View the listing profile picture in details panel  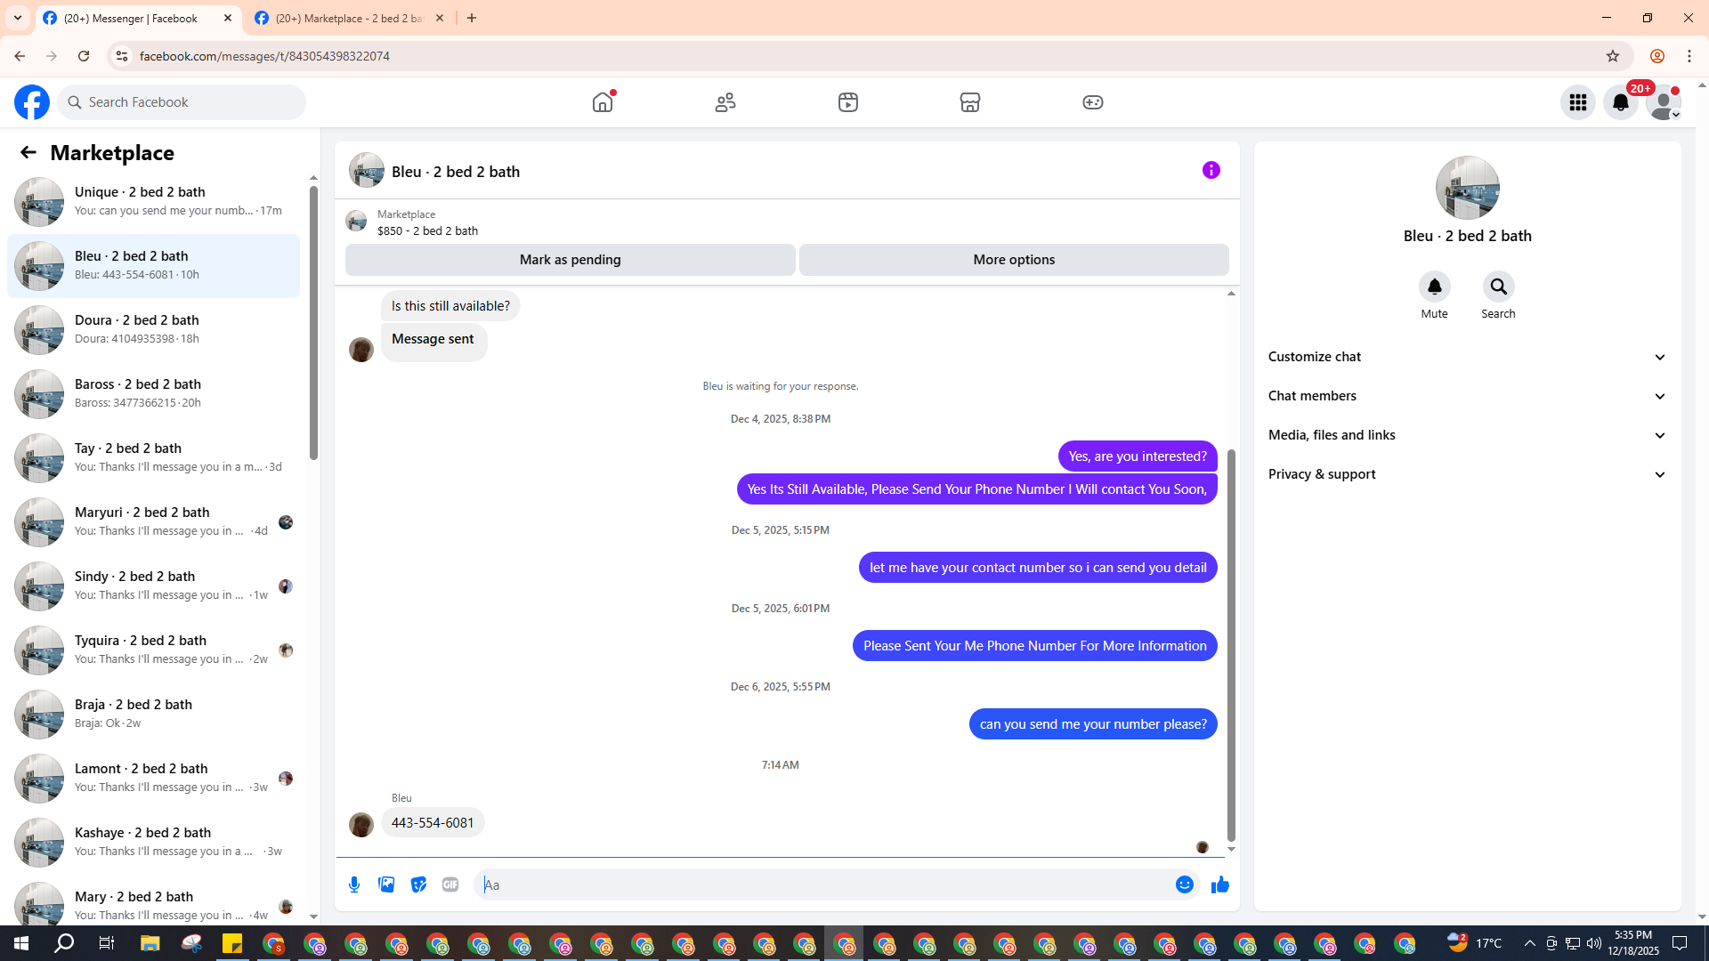[1467, 188]
